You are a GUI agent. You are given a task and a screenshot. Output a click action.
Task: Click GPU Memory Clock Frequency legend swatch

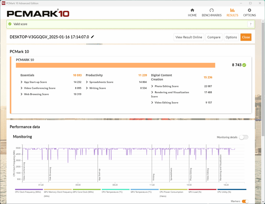(x=58, y=190)
